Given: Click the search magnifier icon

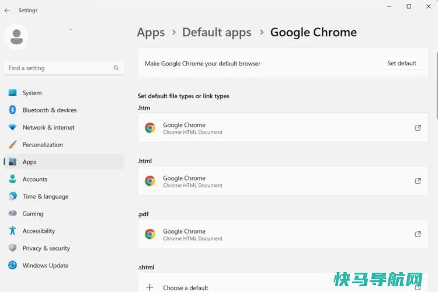Looking at the screenshot, I should coord(116,68).
